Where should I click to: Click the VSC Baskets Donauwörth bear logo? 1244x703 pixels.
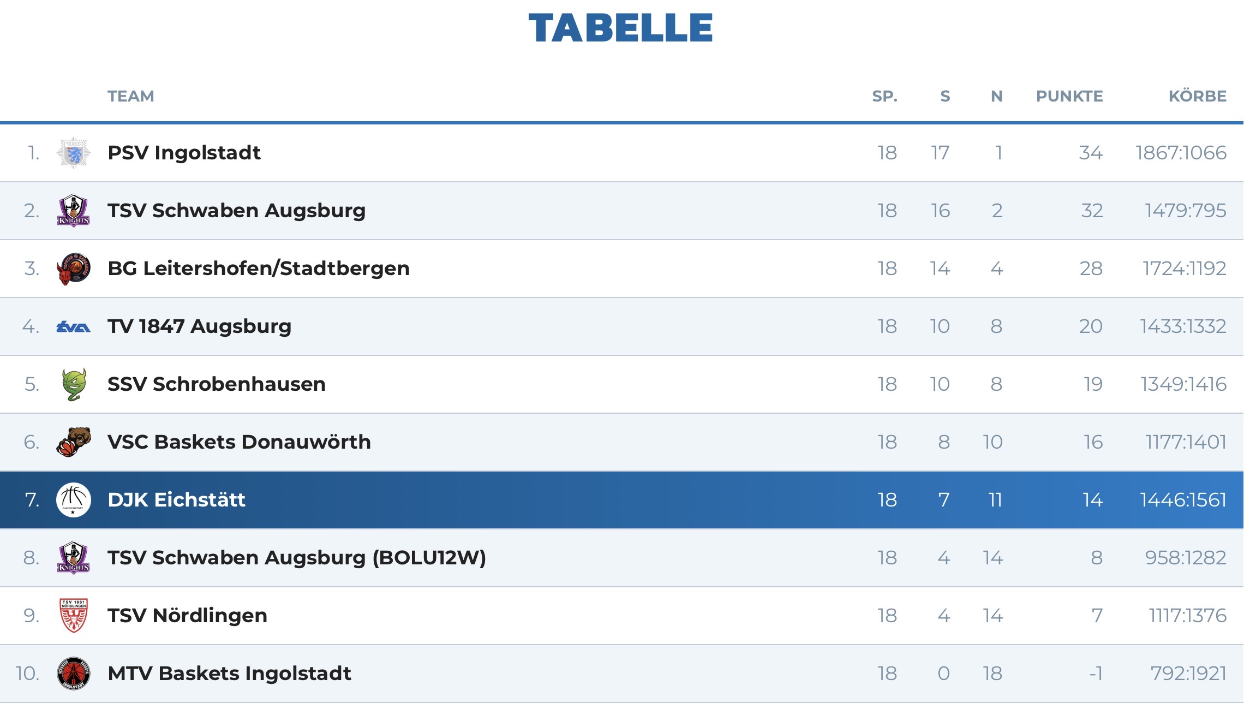(x=74, y=442)
